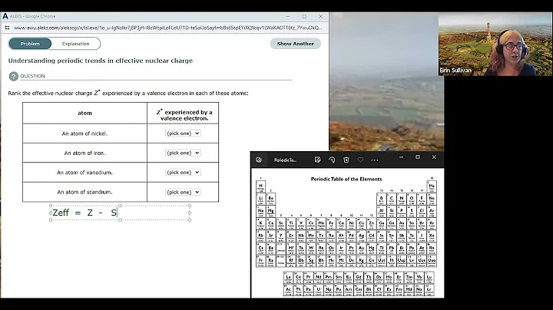Maximize the Photos viewer window
This screenshot has height=310, width=553.
418,157
